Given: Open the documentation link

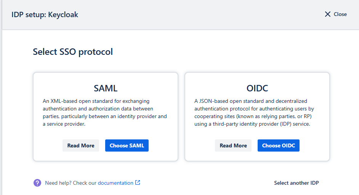Looking at the screenshot, I should pos(115,183).
